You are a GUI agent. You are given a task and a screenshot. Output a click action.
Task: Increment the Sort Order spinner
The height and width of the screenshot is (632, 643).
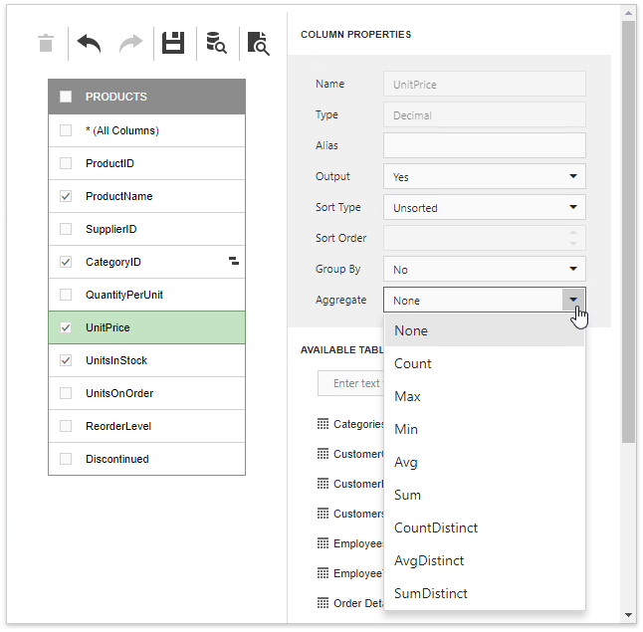coord(573,233)
